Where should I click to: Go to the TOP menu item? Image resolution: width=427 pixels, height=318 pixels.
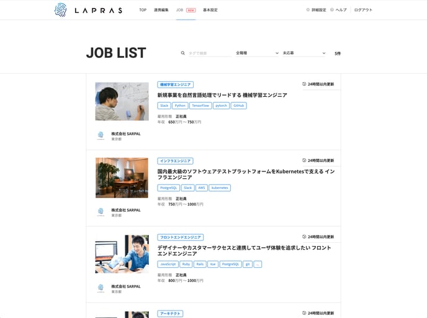(143, 10)
